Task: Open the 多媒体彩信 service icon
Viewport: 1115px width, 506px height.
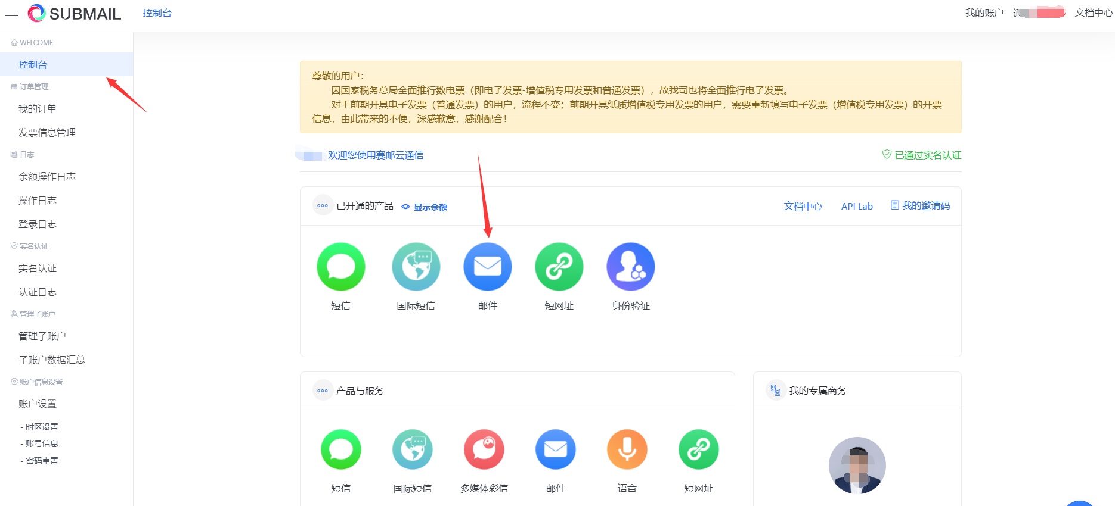Action: tap(484, 449)
